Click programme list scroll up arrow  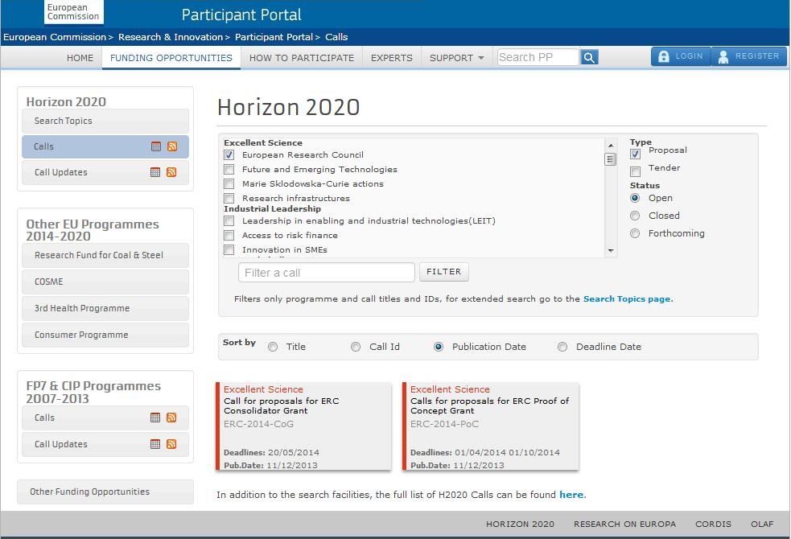(x=611, y=146)
